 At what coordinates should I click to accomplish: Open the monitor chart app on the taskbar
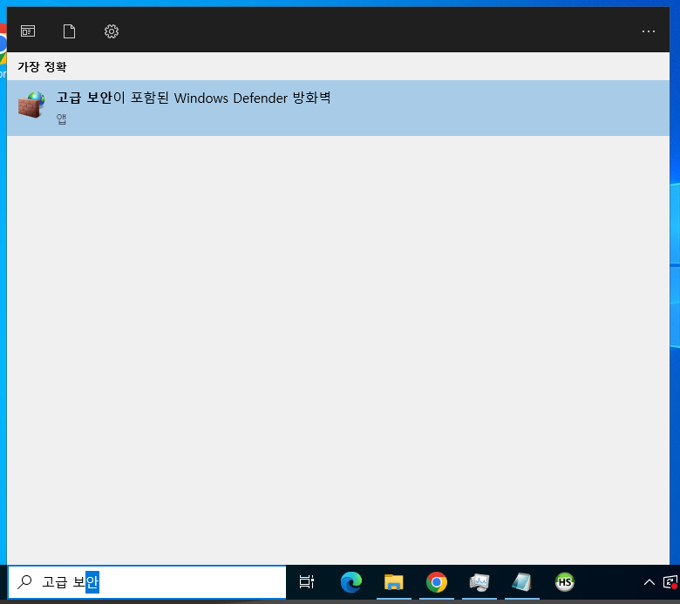[479, 582]
